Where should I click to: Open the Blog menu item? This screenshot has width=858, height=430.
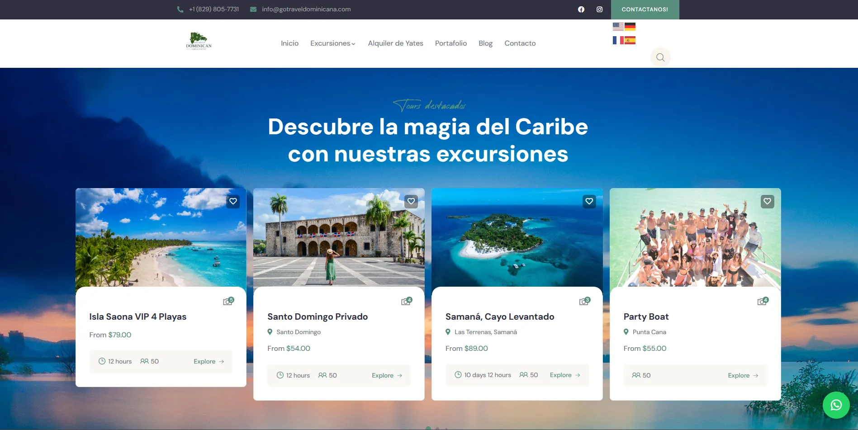pos(485,43)
